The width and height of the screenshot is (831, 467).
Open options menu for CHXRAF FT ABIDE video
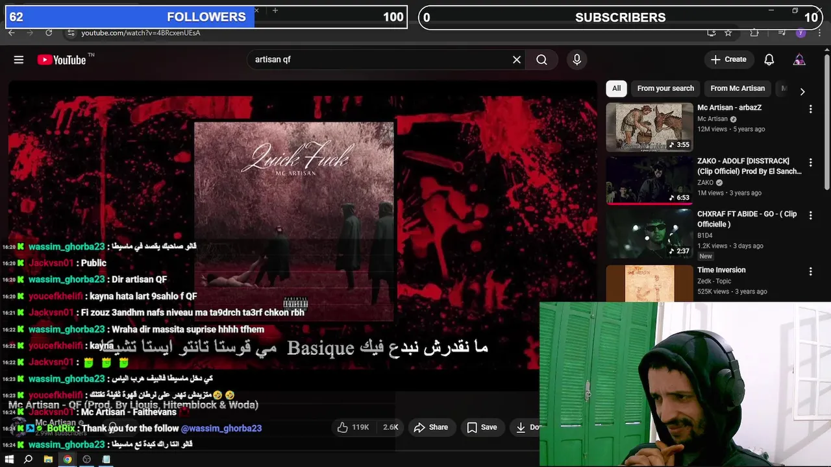(810, 215)
